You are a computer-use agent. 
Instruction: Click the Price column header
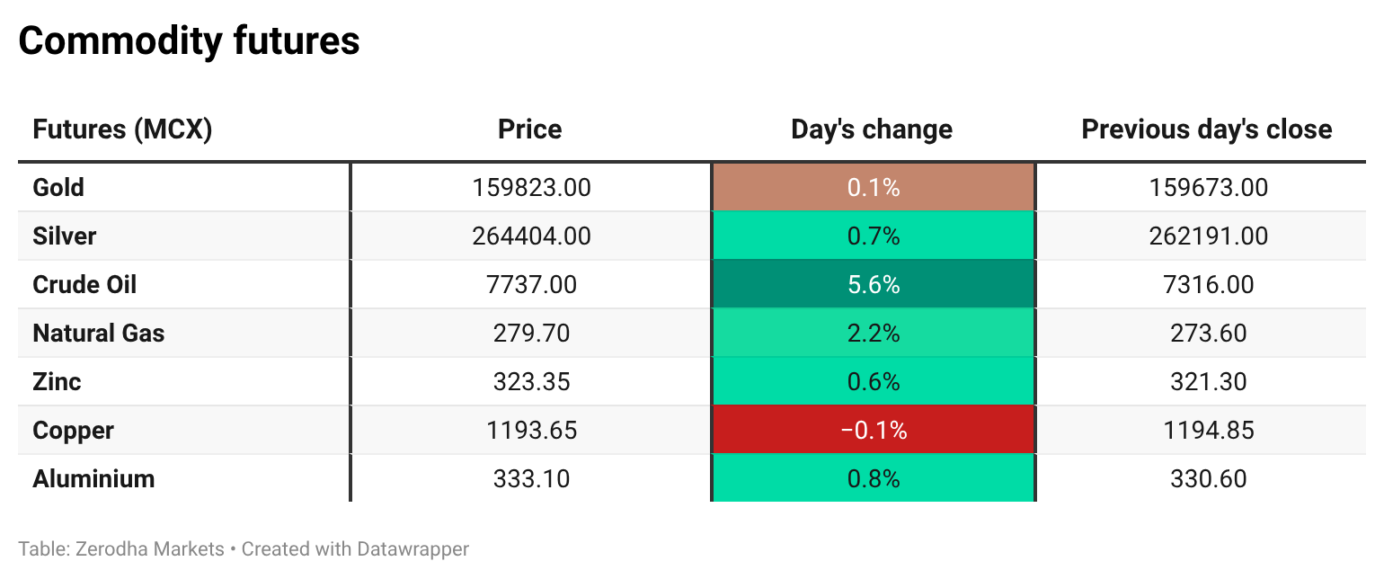(530, 129)
